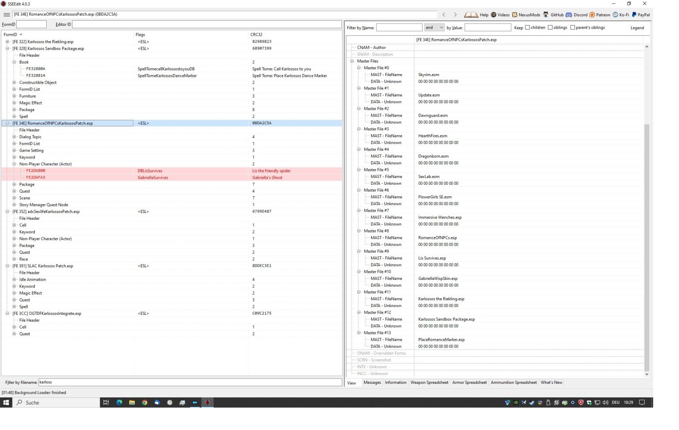Open the Patreon link
This screenshot has height=430, width=679.
pyautogui.click(x=600, y=15)
